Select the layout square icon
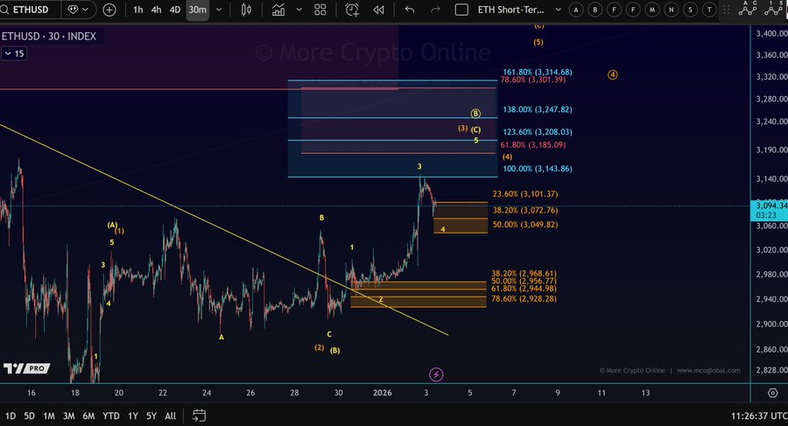The image size is (788, 426). (x=461, y=10)
